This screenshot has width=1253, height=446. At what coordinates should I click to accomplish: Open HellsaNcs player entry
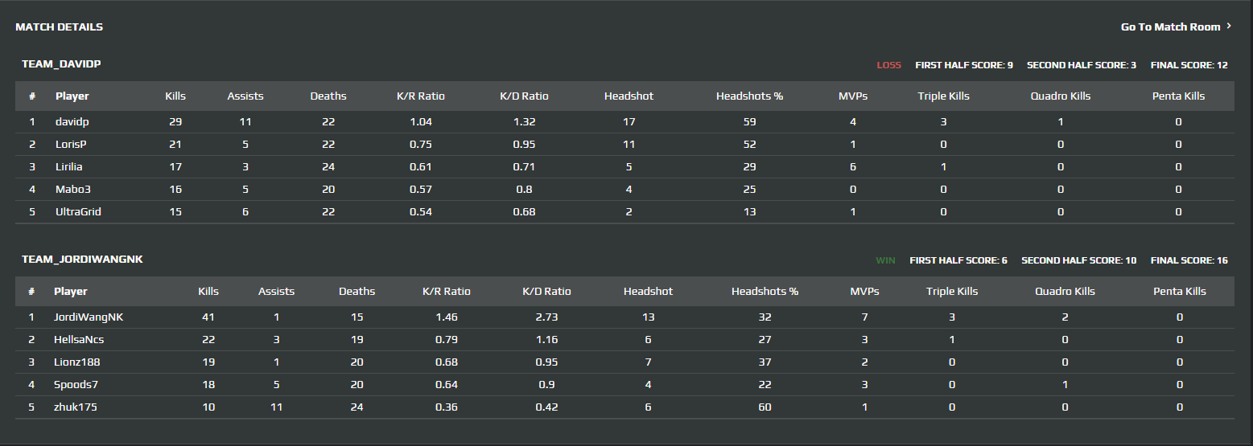click(x=79, y=340)
